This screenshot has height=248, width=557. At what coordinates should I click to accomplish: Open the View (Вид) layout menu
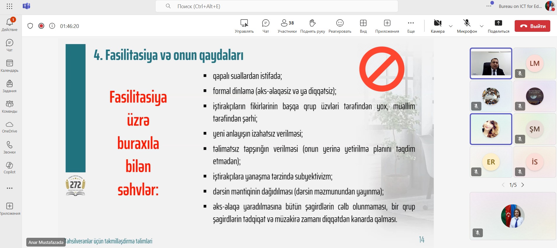(x=363, y=26)
